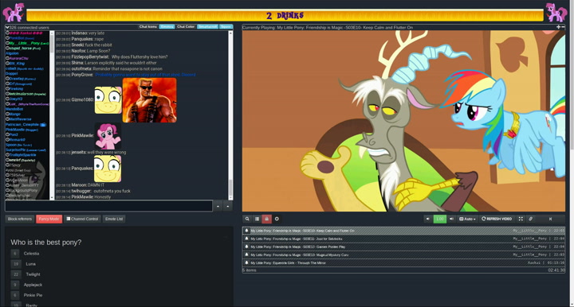Click the playlist list view icon

tap(257, 219)
